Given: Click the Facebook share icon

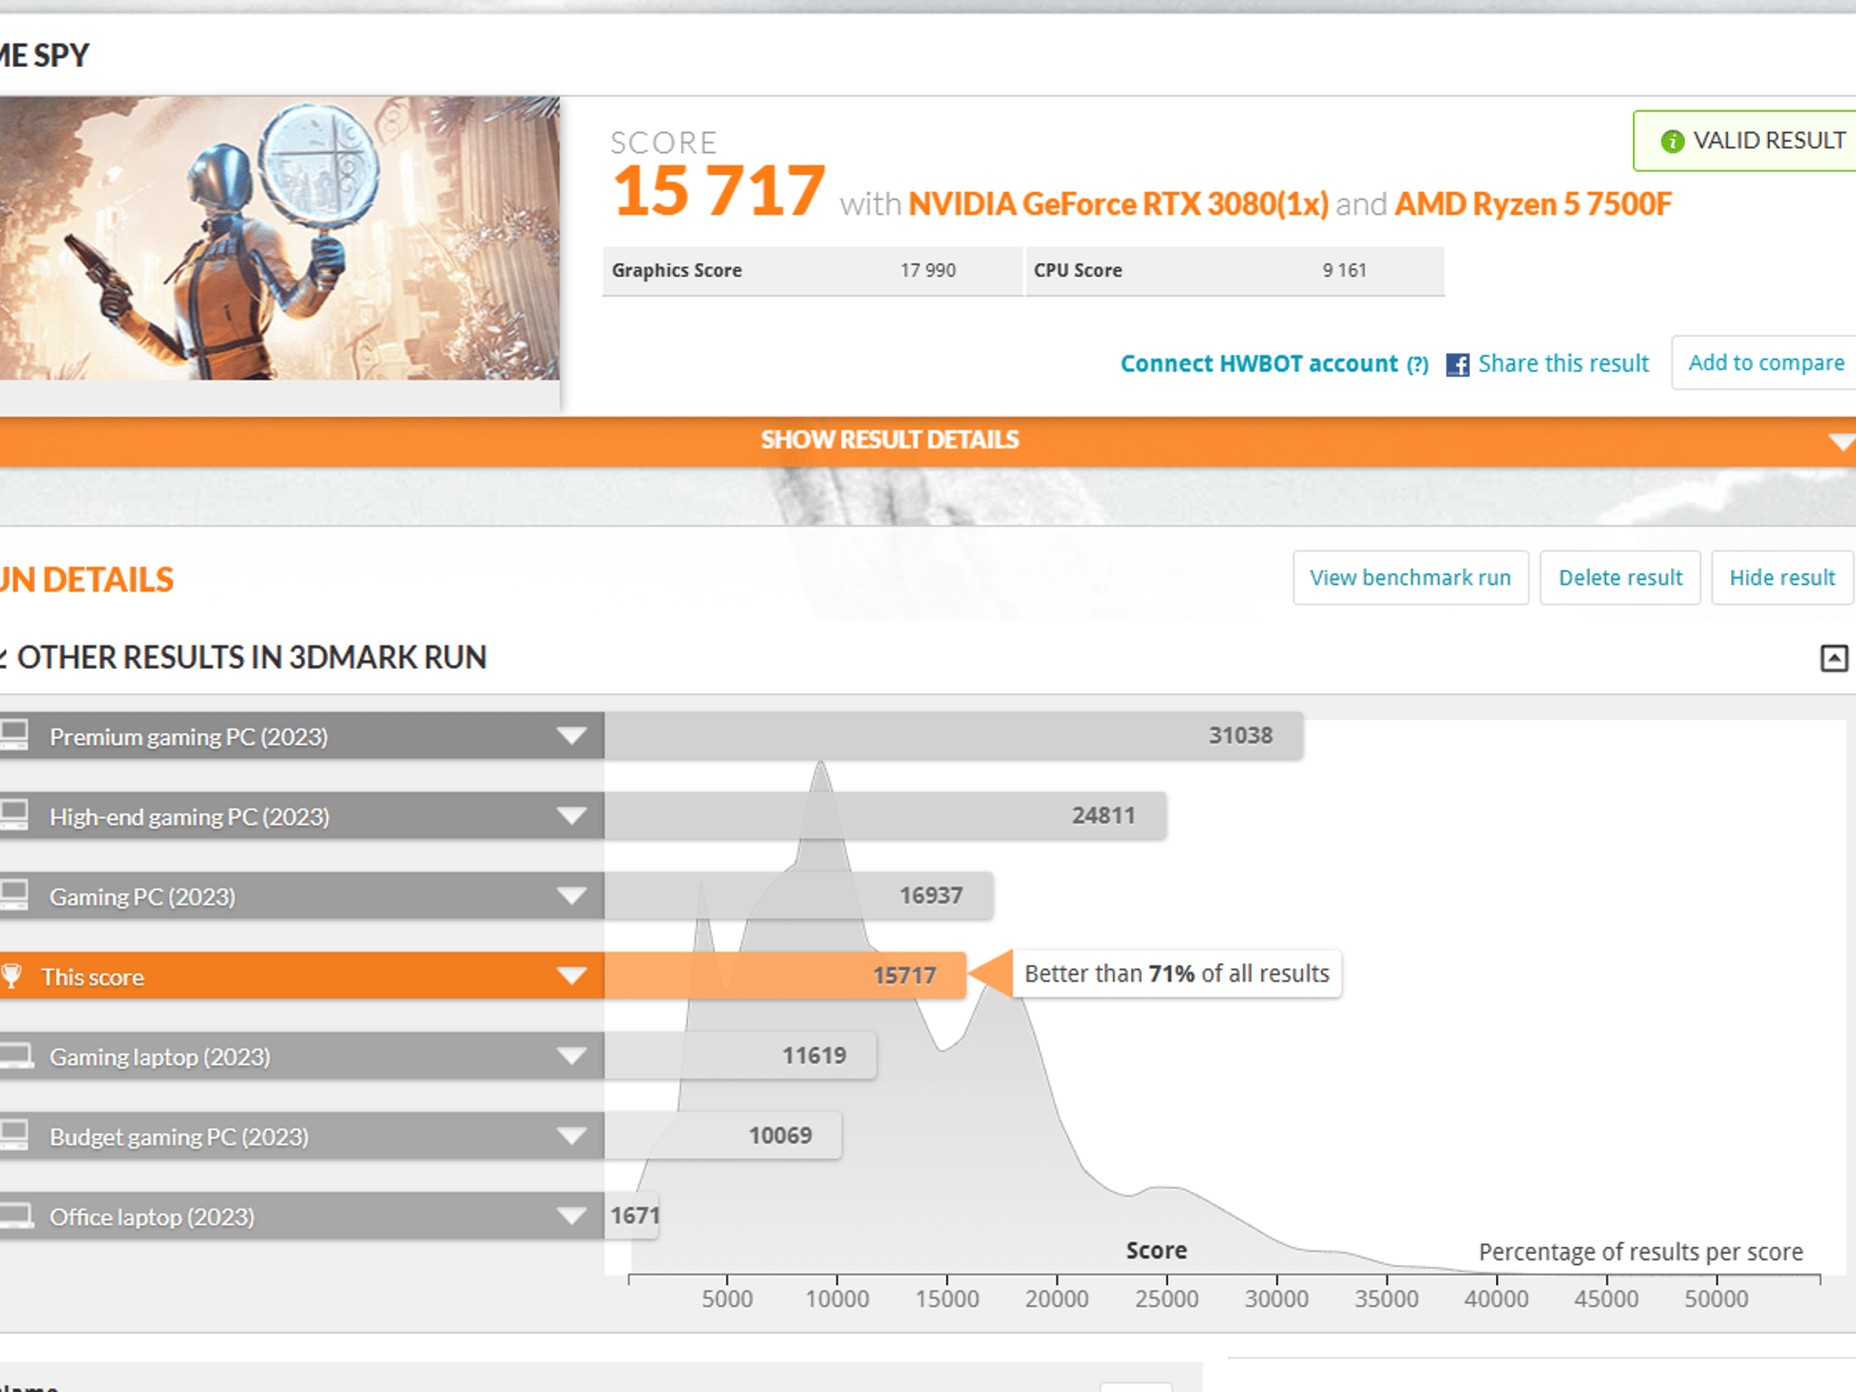Looking at the screenshot, I should pyautogui.click(x=1457, y=364).
